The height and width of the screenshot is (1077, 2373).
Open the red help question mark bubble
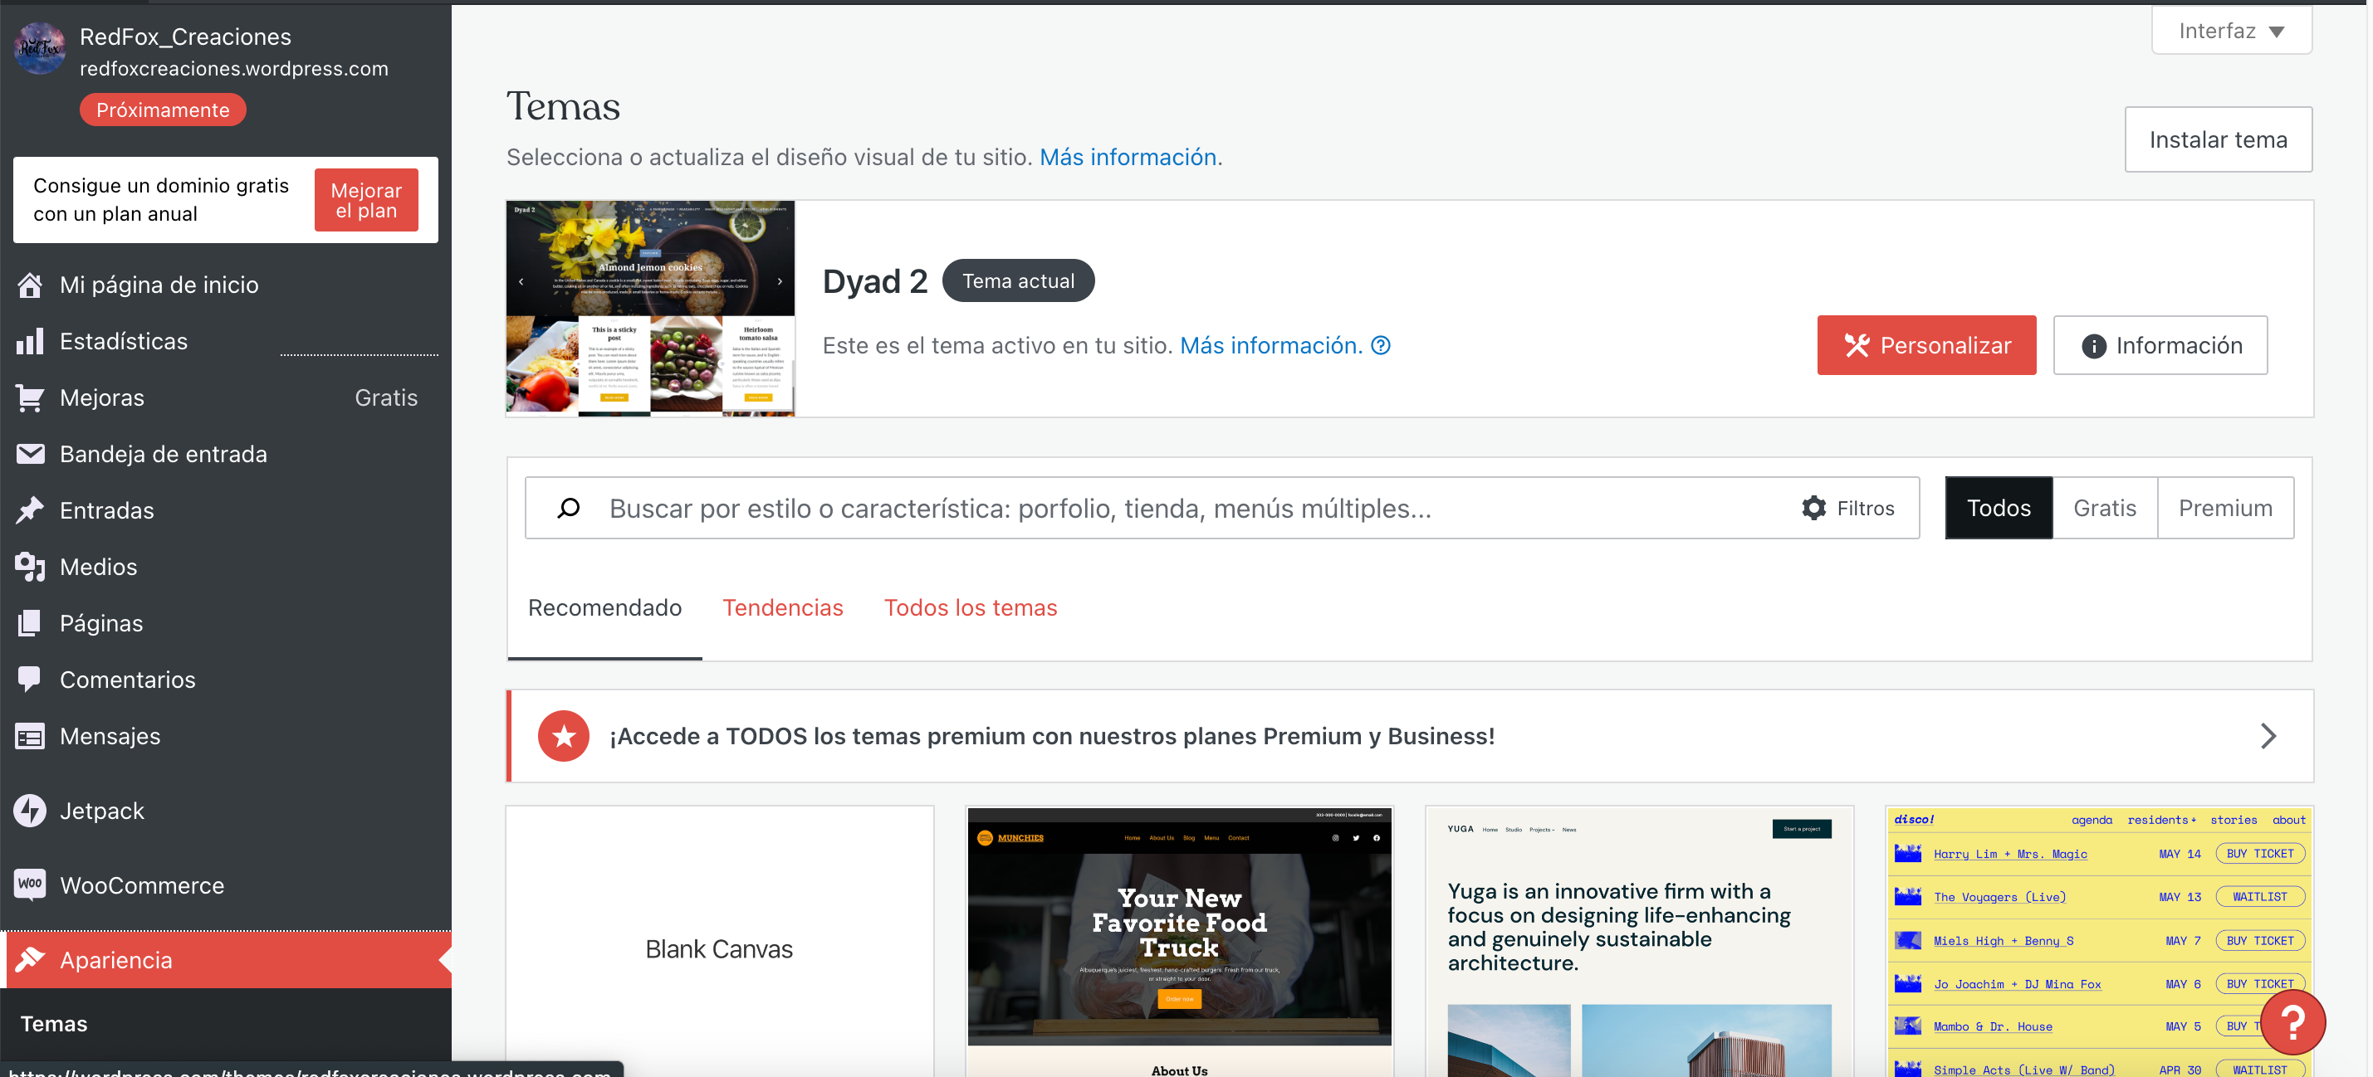point(2292,1021)
